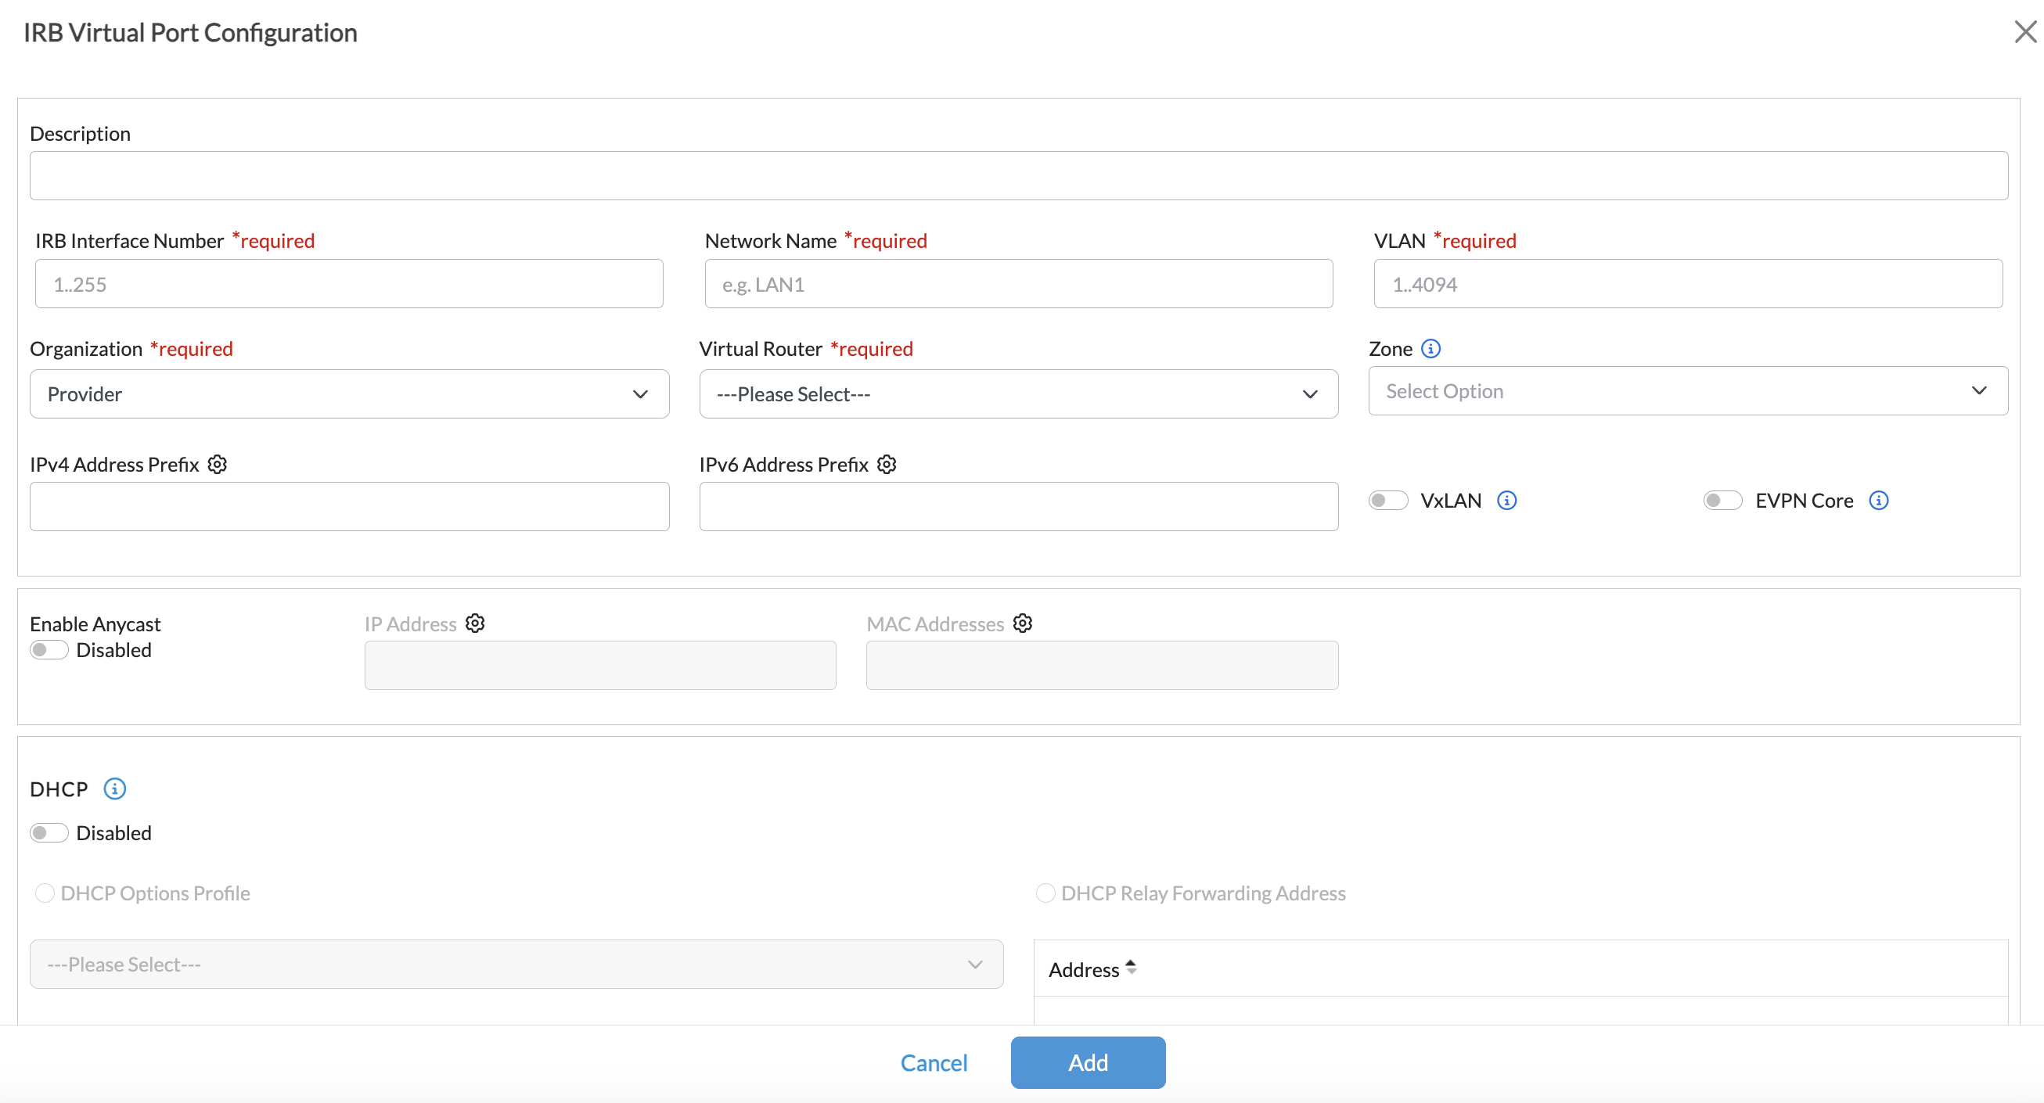The width and height of the screenshot is (2044, 1103).
Task: Click the Zone info icon
Action: point(1430,349)
